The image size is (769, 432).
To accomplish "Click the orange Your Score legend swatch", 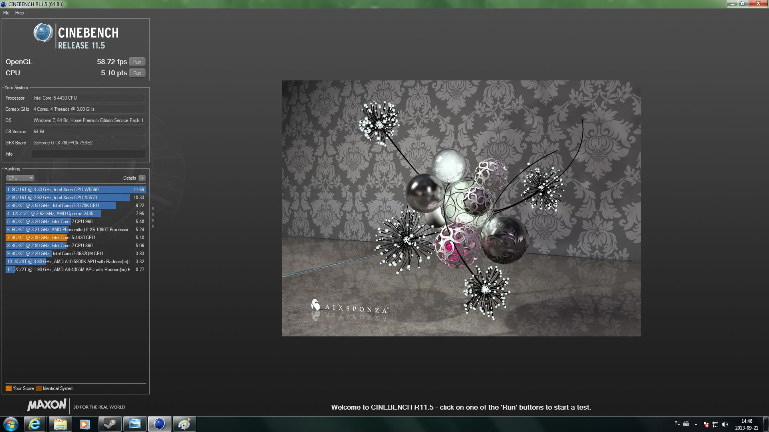I will [8, 388].
